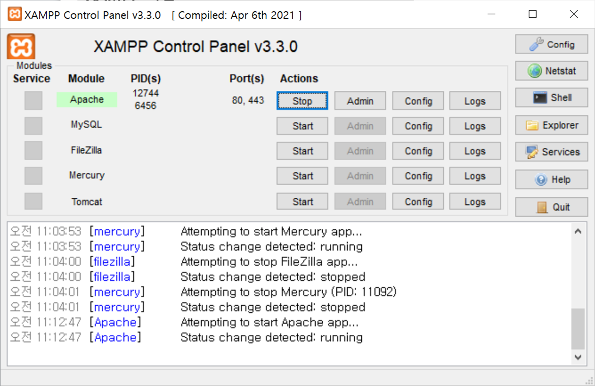Screen dimensions: 595x386
Task: Open the Tomcat Config menu
Action: pyautogui.click(x=418, y=201)
